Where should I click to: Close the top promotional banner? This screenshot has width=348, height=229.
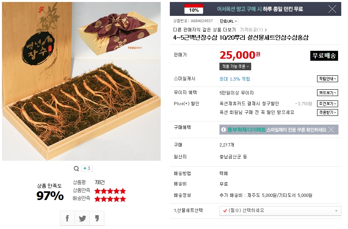click(332, 9)
